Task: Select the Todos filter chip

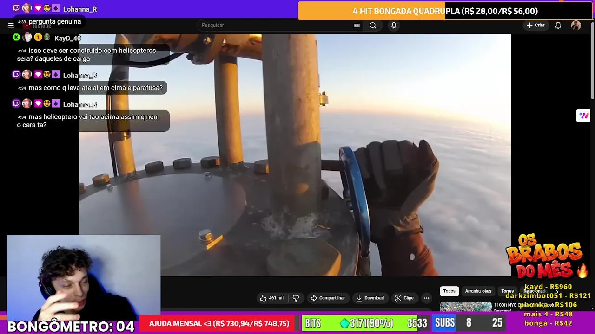Action: [x=449, y=291]
